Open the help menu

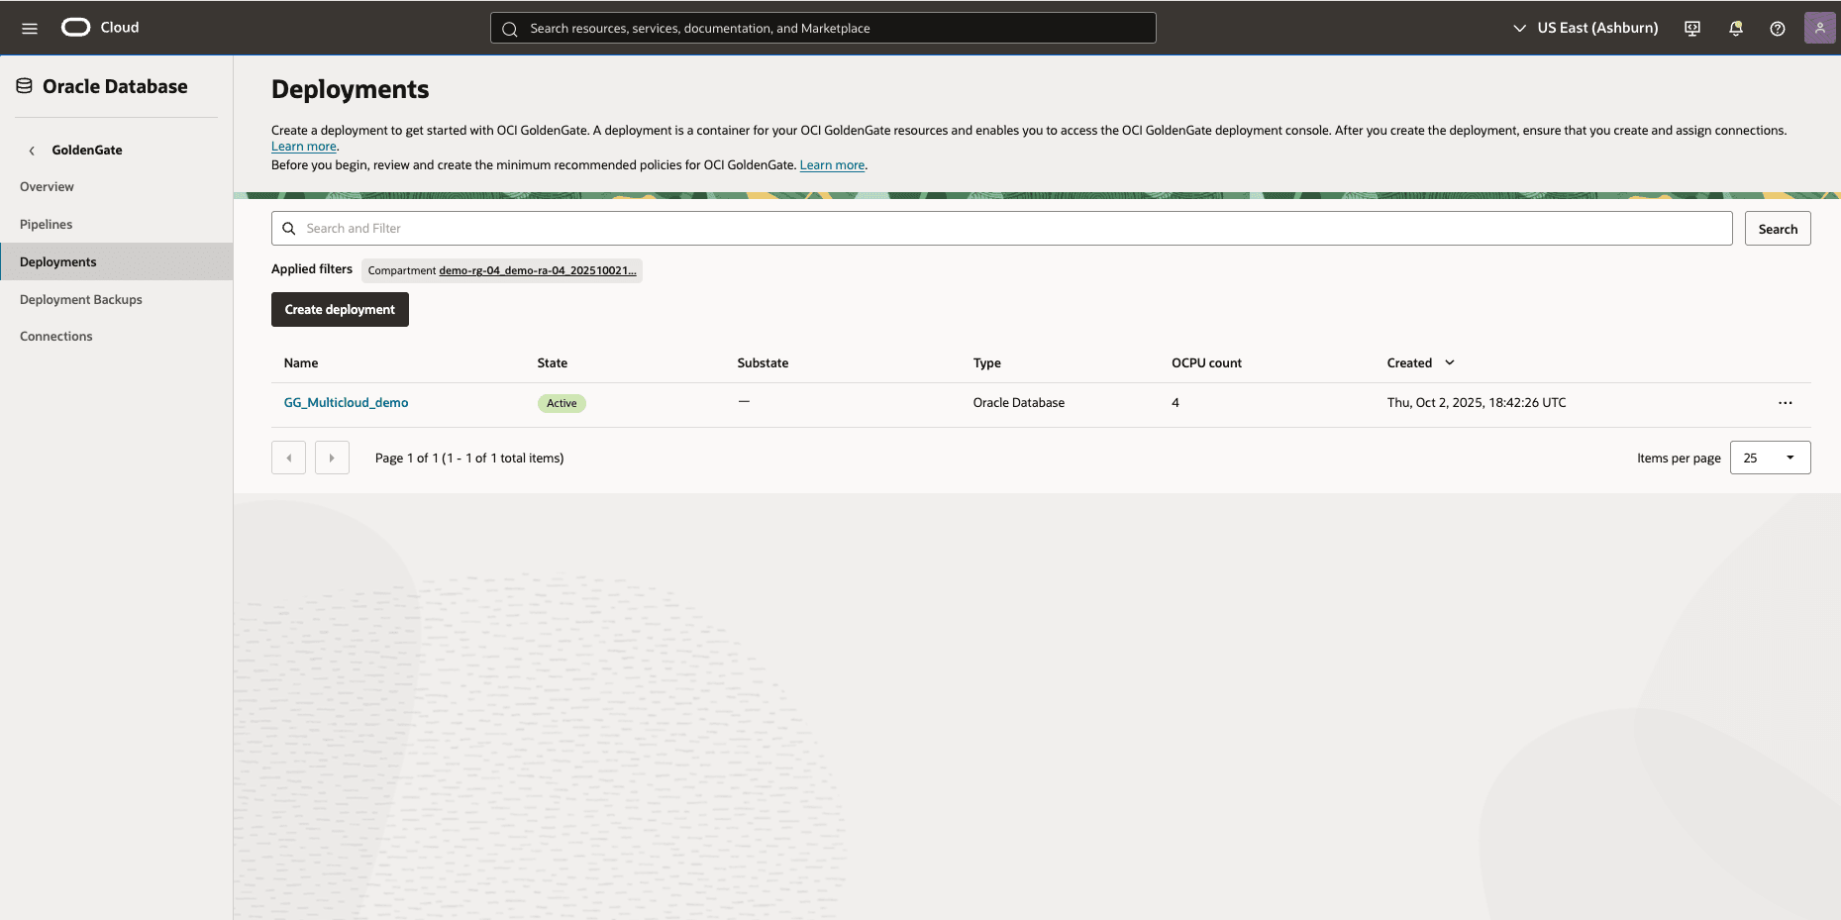pyautogui.click(x=1777, y=28)
